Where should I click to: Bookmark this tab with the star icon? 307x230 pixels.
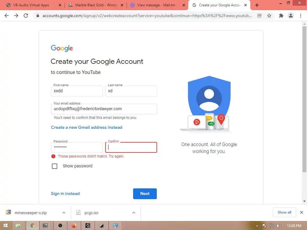(269, 16)
